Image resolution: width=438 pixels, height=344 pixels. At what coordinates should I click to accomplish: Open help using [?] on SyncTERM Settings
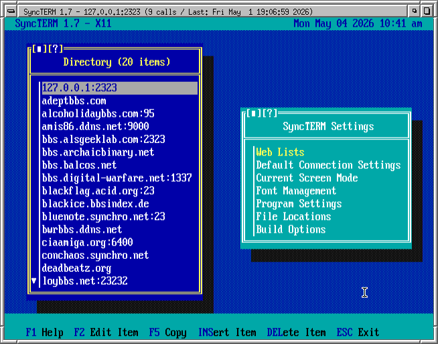click(x=270, y=113)
